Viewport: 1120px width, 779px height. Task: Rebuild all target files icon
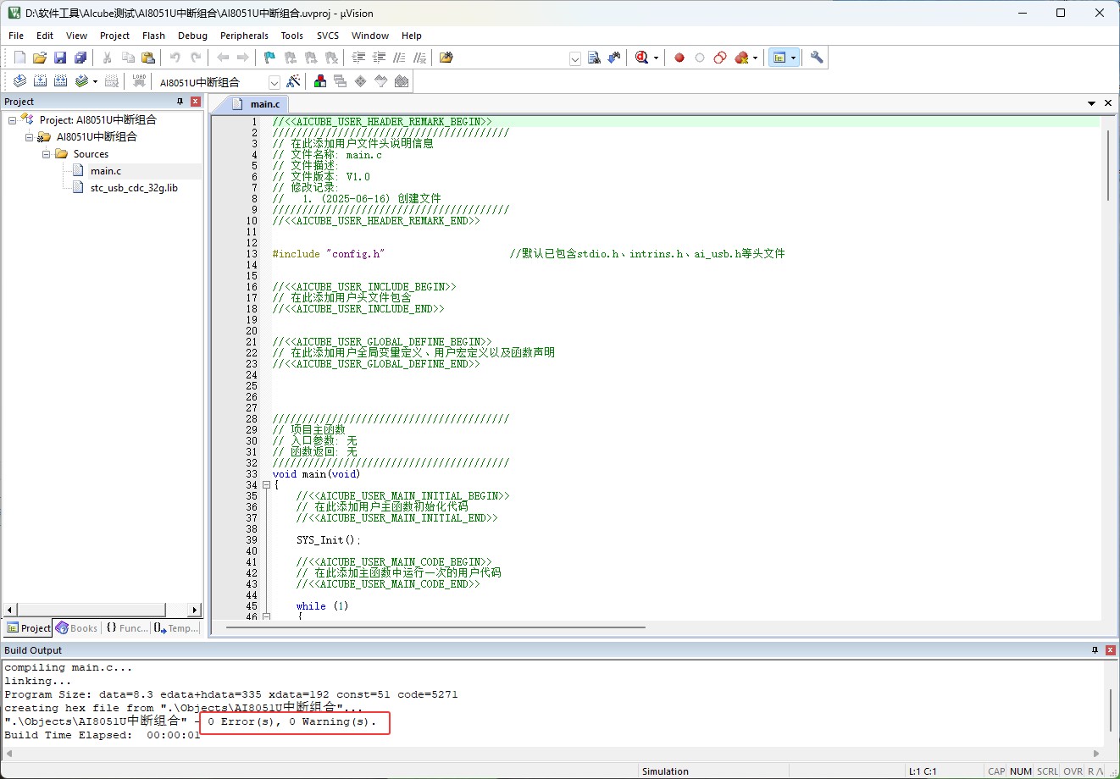[x=60, y=81]
